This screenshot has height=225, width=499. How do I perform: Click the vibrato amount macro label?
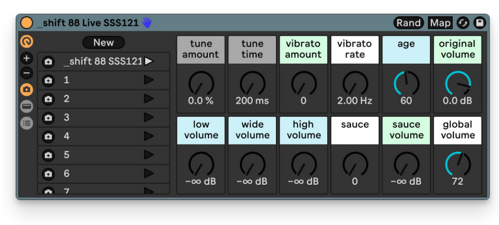[304, 50]
